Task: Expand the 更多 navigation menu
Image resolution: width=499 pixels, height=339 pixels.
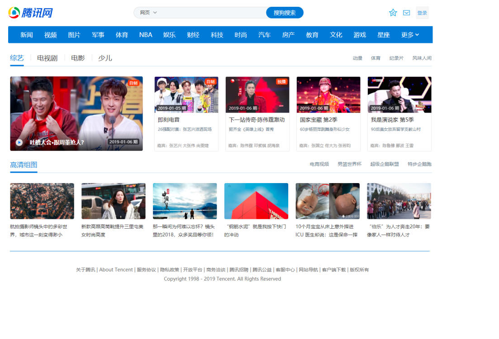Action: (x=410, y=35)
